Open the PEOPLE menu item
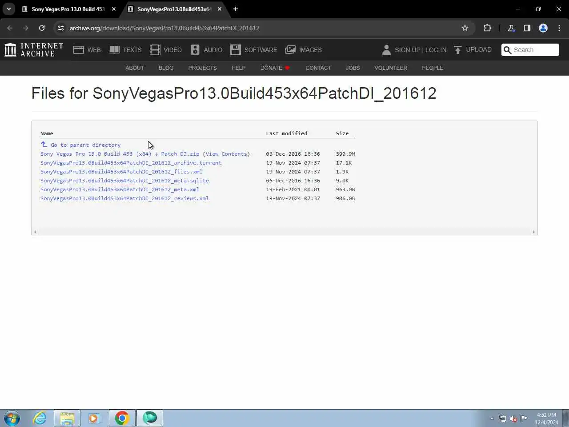This screenshot has width=569, height=427. point(433,68)
